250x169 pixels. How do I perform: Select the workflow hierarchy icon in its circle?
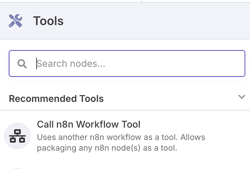17,136
